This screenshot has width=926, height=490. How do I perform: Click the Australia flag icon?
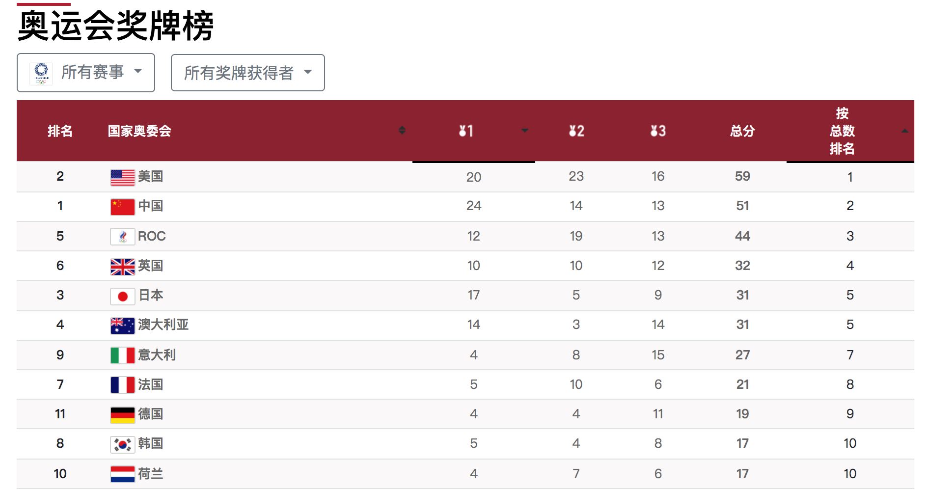122,326
